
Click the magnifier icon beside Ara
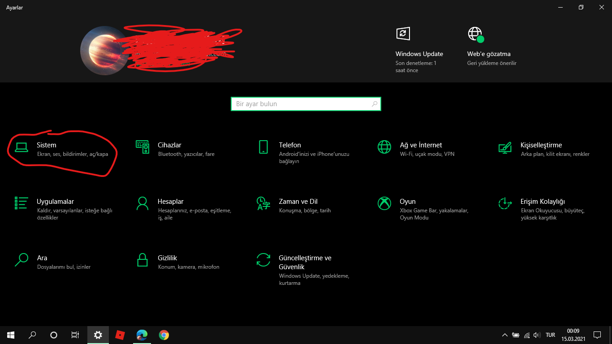[22, 260]
